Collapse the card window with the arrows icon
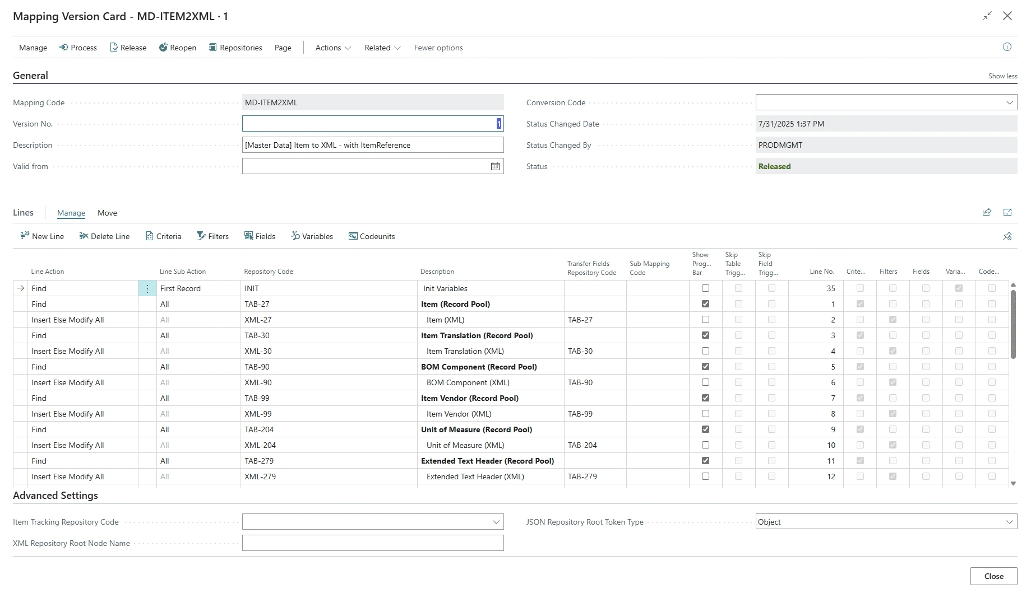 tap(987, 16)
